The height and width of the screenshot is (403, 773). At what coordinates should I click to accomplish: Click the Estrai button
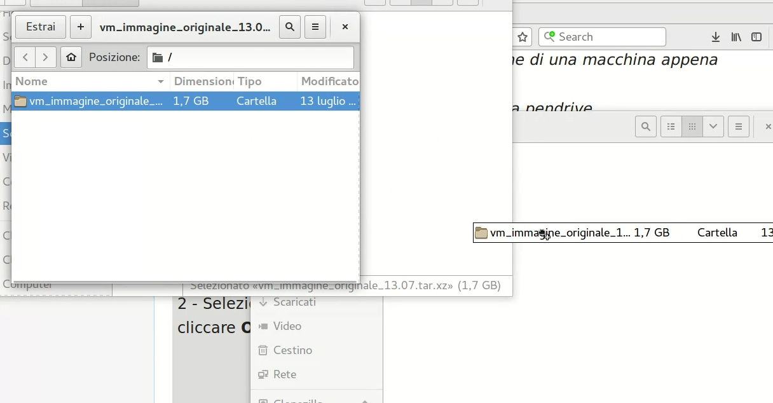[x=41, y=27]
